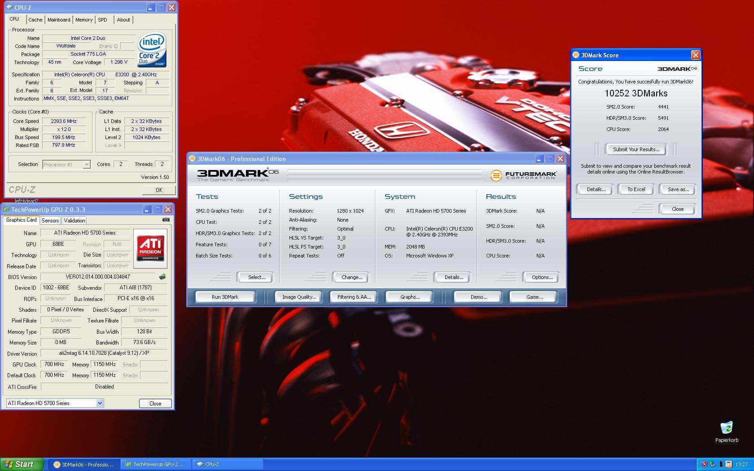Select the Graphics Card tab in GPU-Z

point(21,220)
